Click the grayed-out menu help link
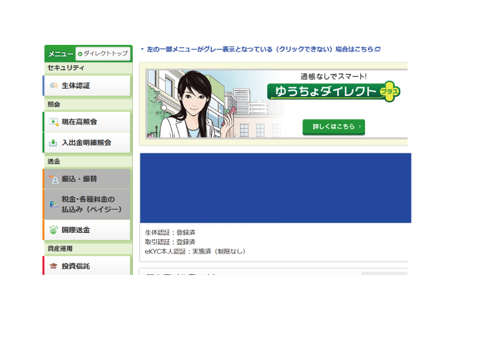478x338 pixels. (x=255, y=49)
